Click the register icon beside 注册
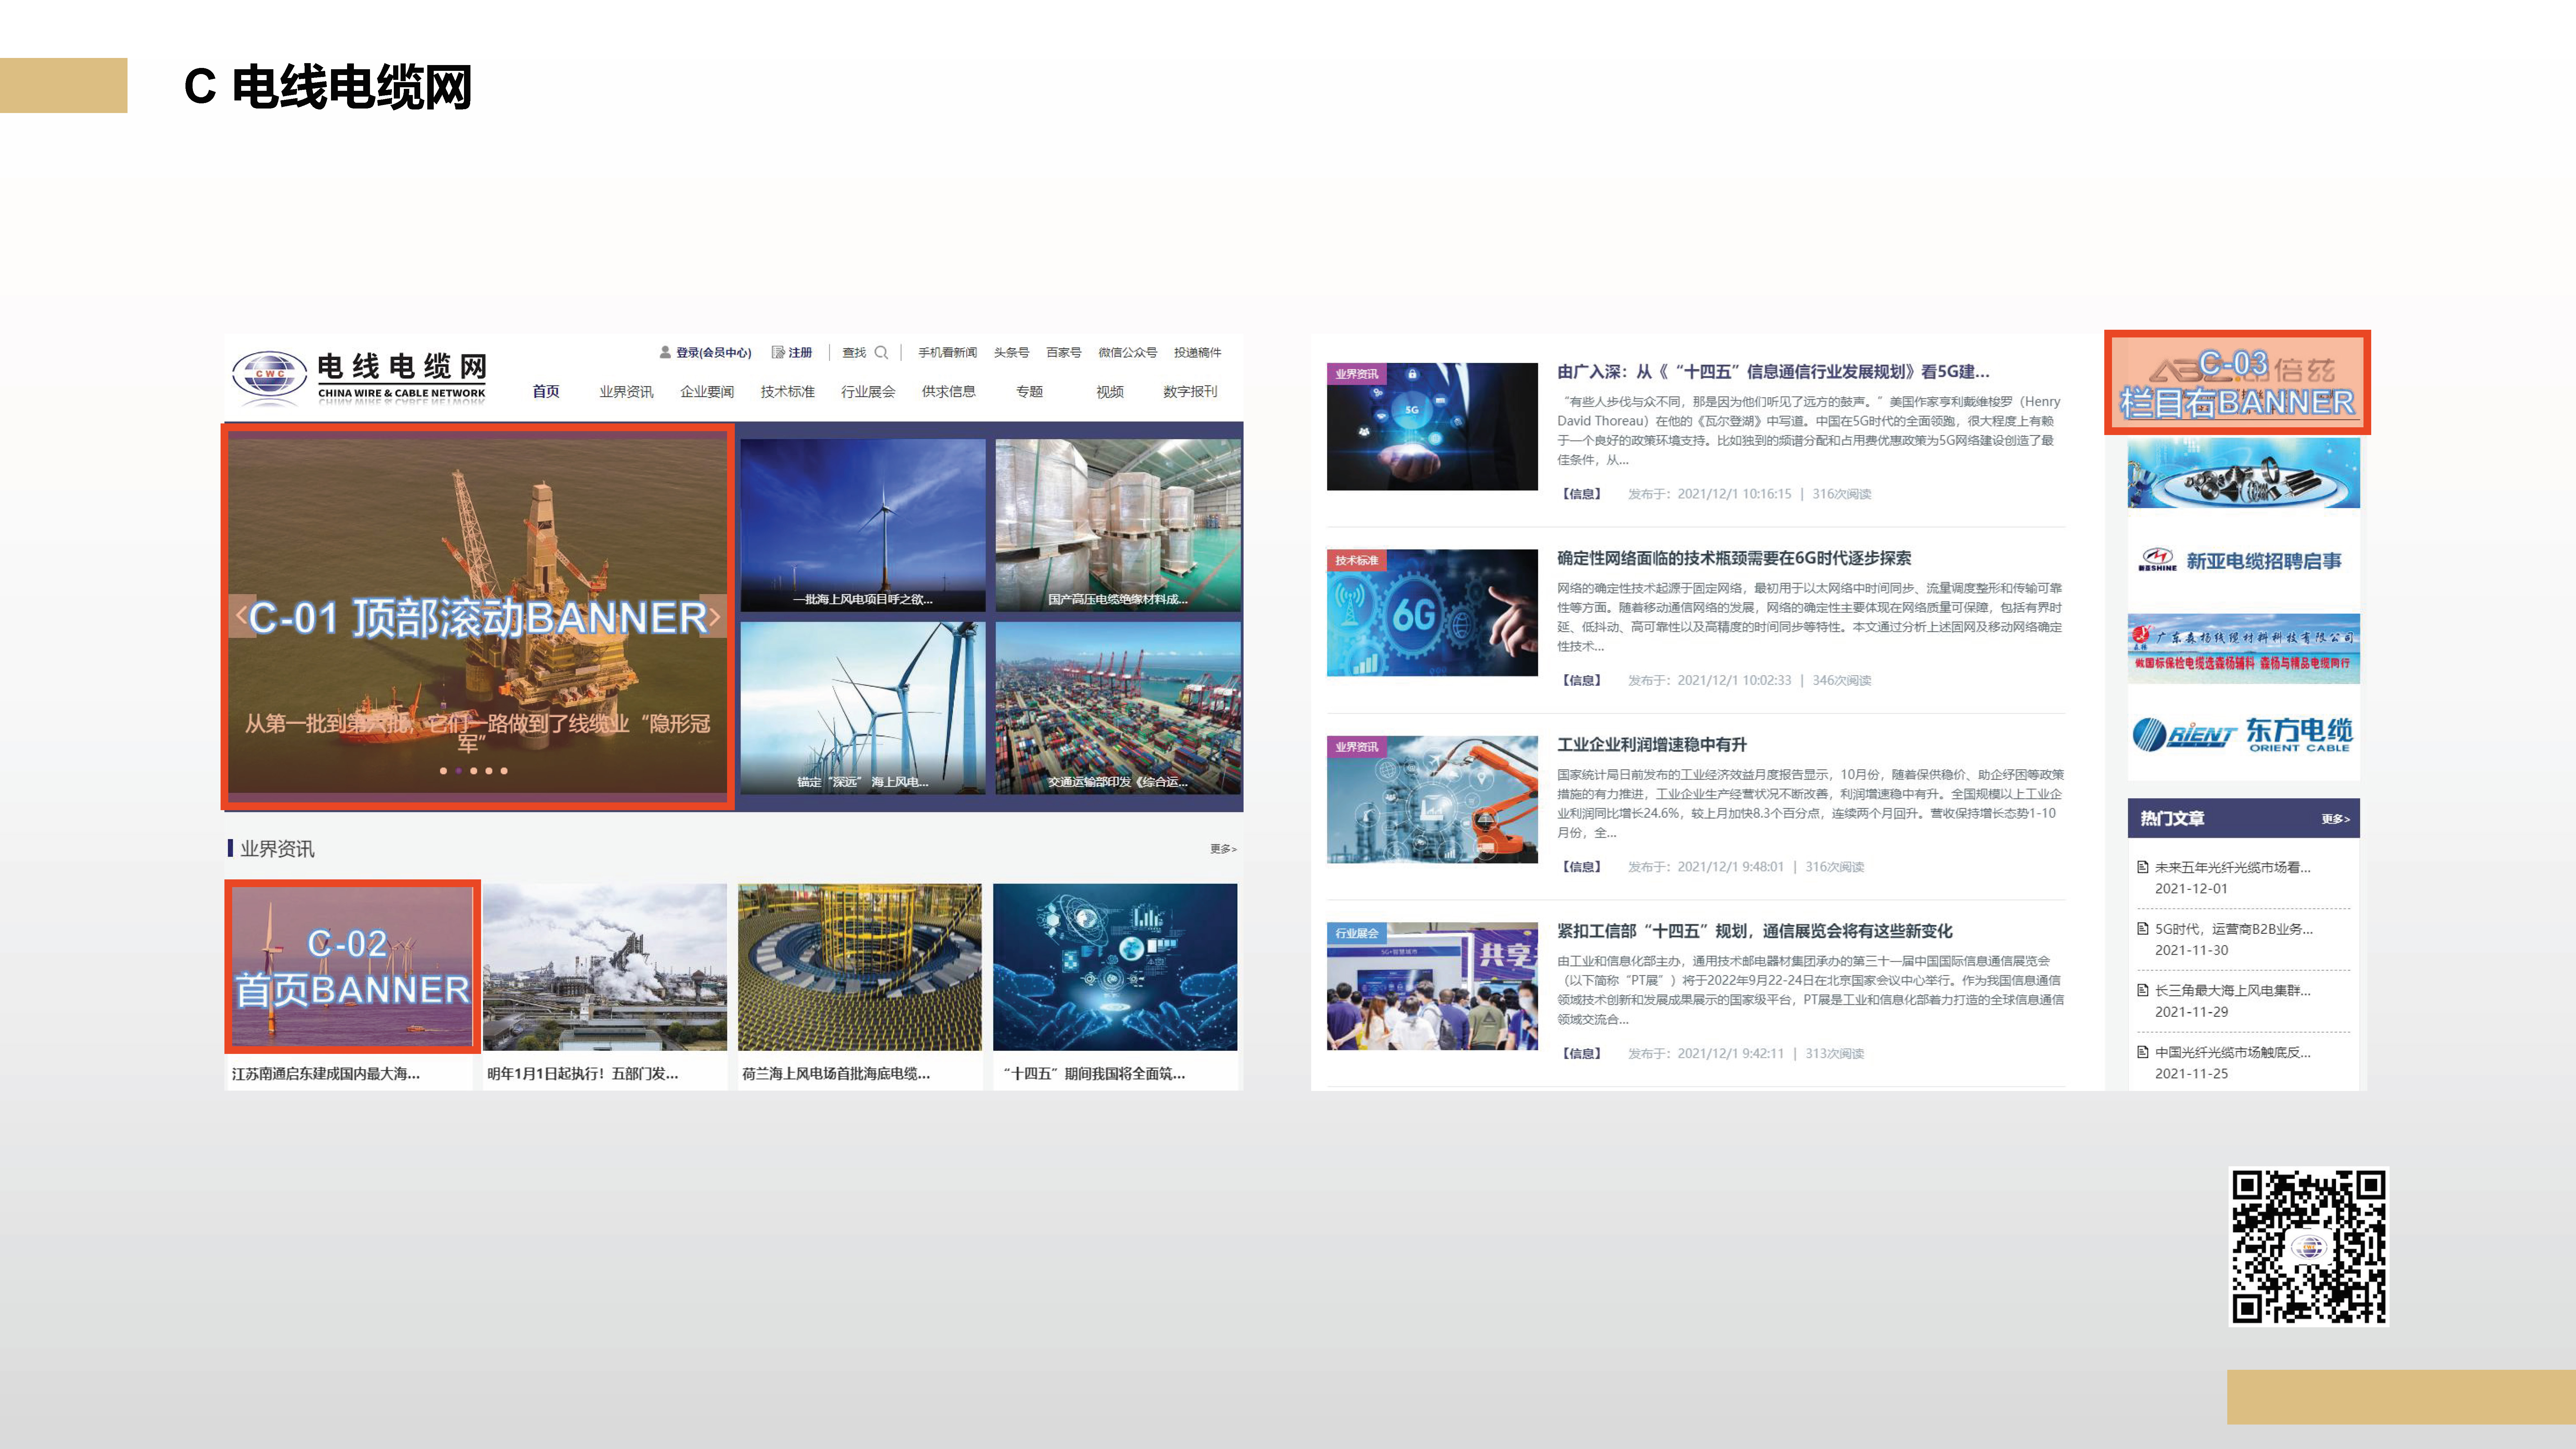 pyautogui.click(x=778, y=352)
